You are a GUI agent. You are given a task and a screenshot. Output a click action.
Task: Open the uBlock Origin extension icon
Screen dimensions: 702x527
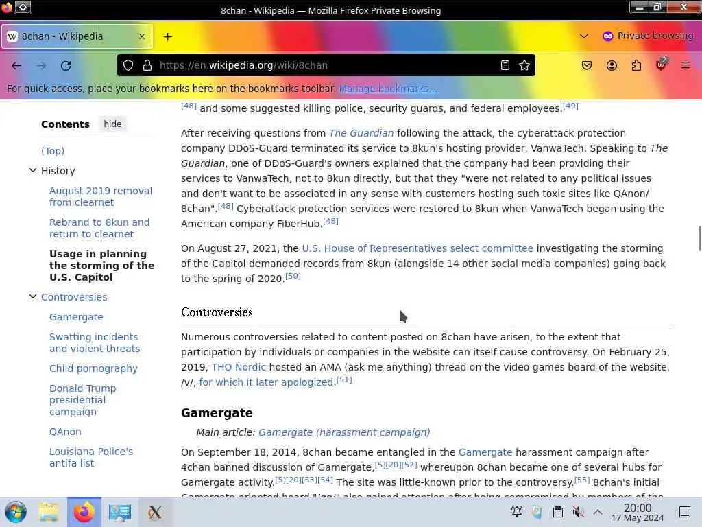pyautogui.click(x=661, y=65)
